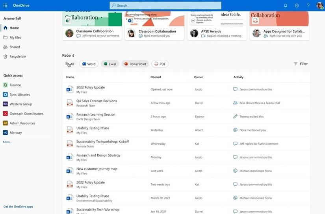Open Classroom Collaboration card with Jeff's reply
The image size is (325, 214).
pos(92,26)
